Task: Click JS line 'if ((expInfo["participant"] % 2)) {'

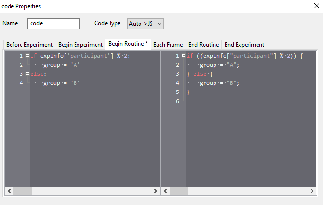Action: 245,56
